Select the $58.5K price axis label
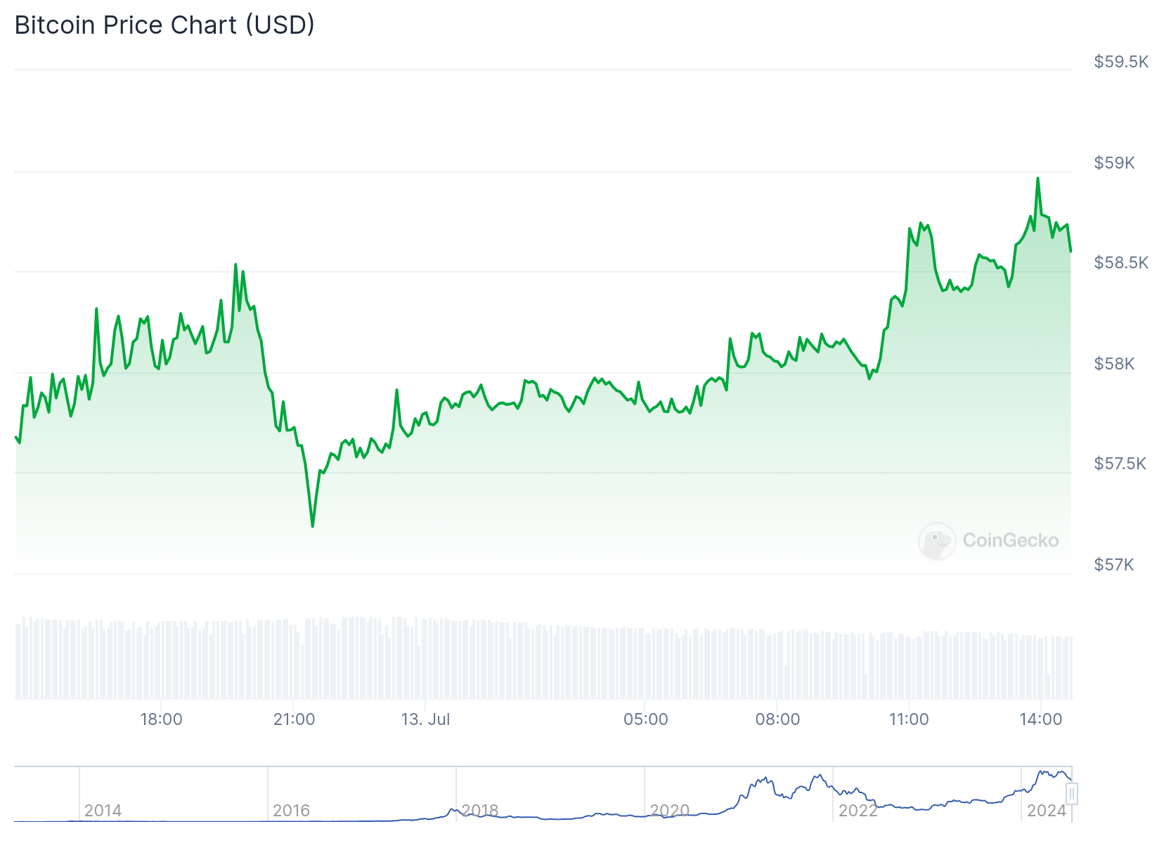This screenshot has height=843, width=1164. point(1120,263)
